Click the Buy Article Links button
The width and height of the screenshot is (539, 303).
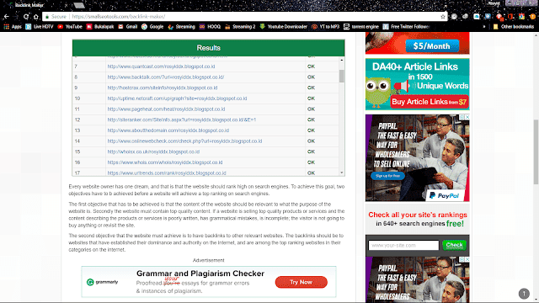(429, 102)
